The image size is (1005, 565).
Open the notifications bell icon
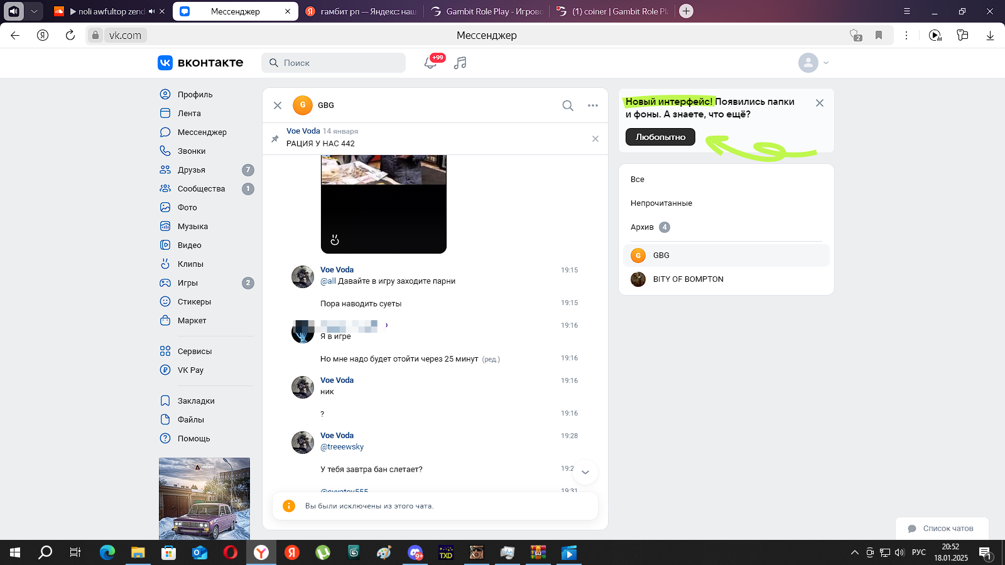[x=430, y=63]
